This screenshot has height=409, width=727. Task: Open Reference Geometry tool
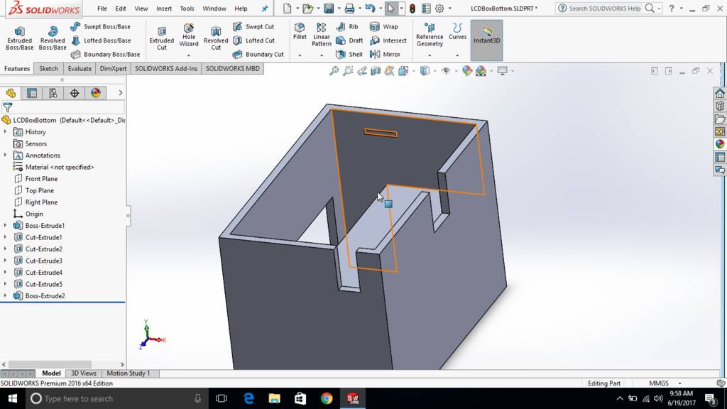430,35
